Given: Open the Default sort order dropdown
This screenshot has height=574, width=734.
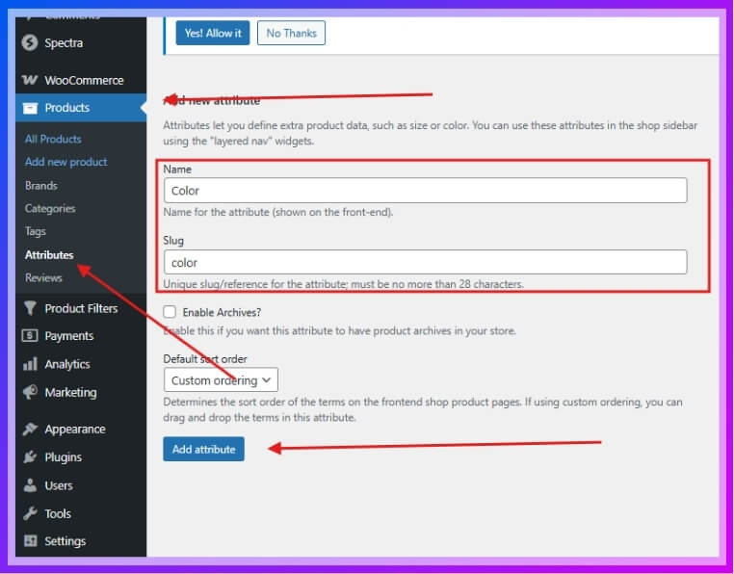Looking at the screenshot, I should point(221,380).
